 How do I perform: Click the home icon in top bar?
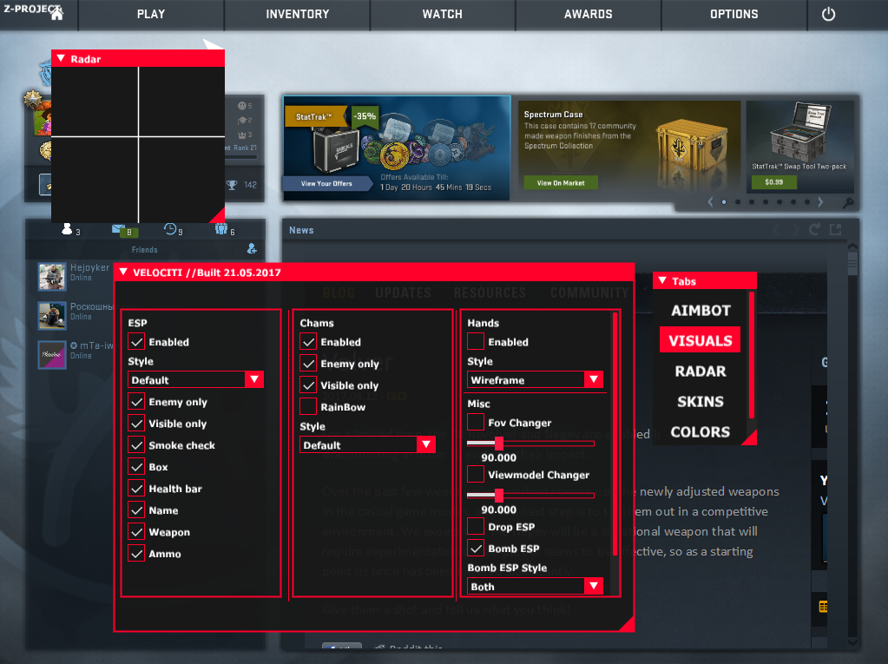56,14
